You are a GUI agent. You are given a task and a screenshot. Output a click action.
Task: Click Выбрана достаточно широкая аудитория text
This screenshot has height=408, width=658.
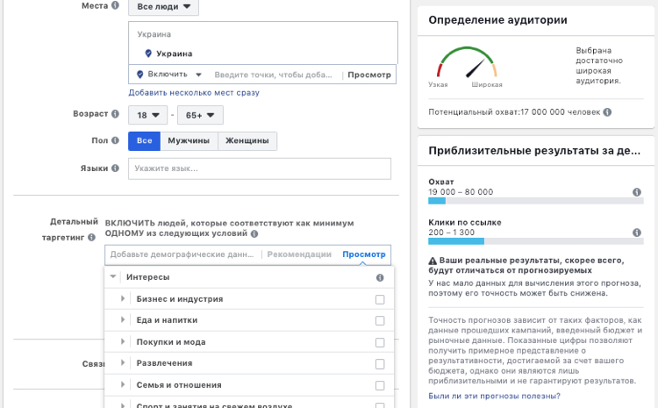tap(599, 66)
